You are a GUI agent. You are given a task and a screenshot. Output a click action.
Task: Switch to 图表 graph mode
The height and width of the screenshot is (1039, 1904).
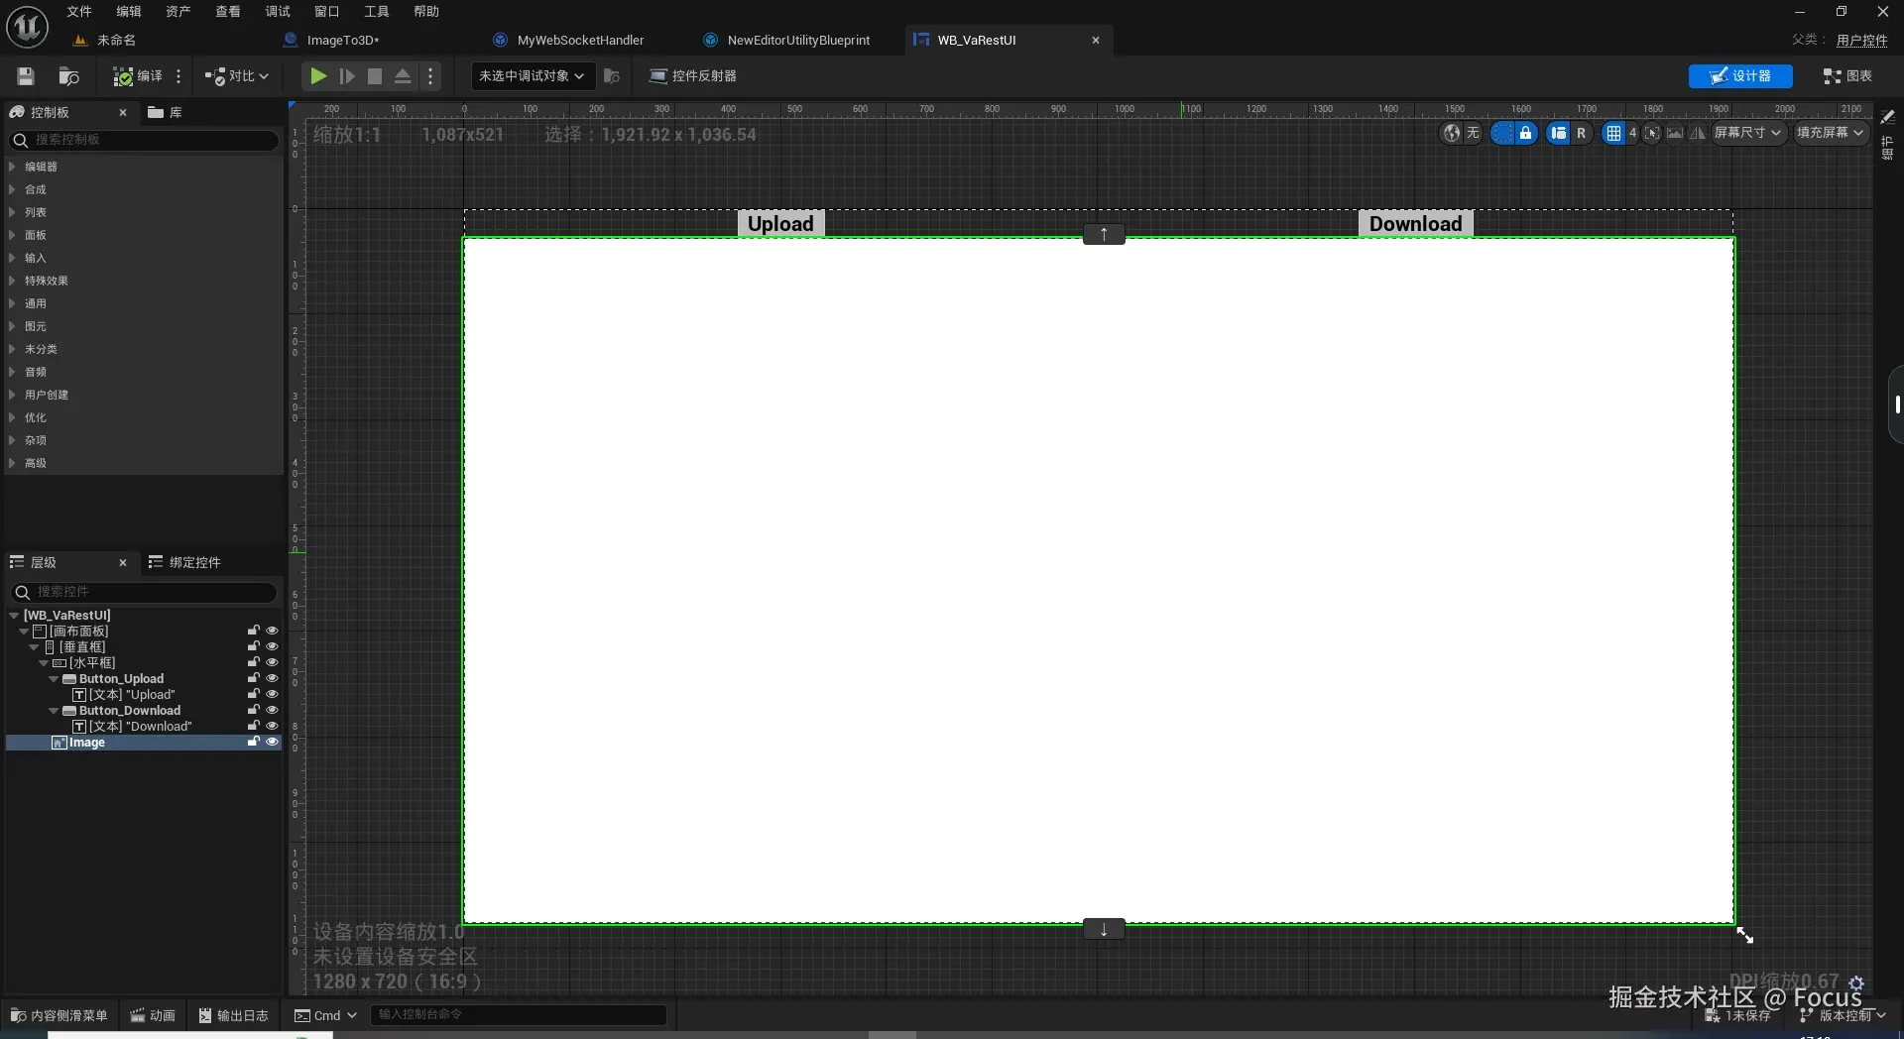pos(1847,76)
